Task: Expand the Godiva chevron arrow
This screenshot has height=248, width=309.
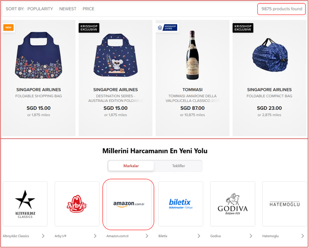Action: coord(251,236)
